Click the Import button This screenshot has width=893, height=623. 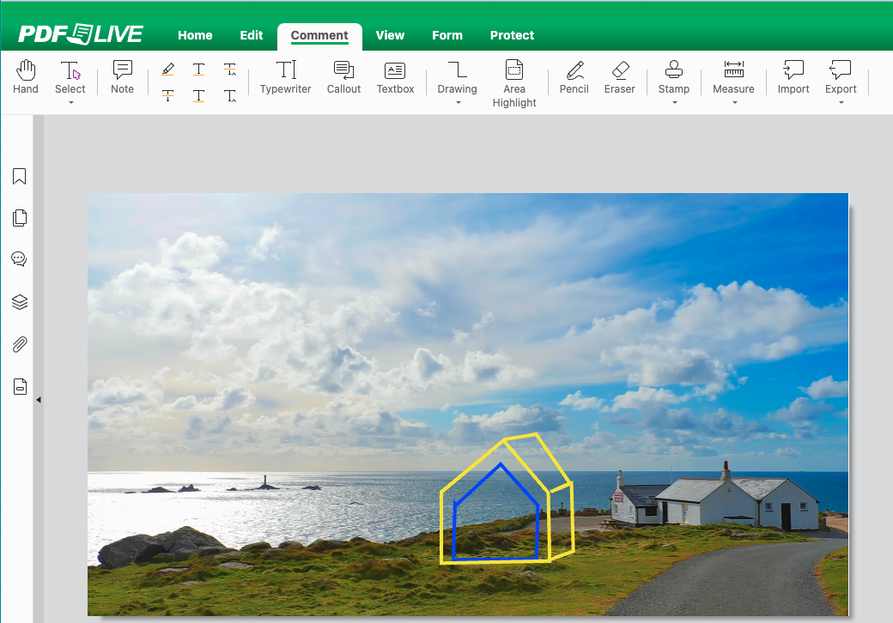point(793,77)
